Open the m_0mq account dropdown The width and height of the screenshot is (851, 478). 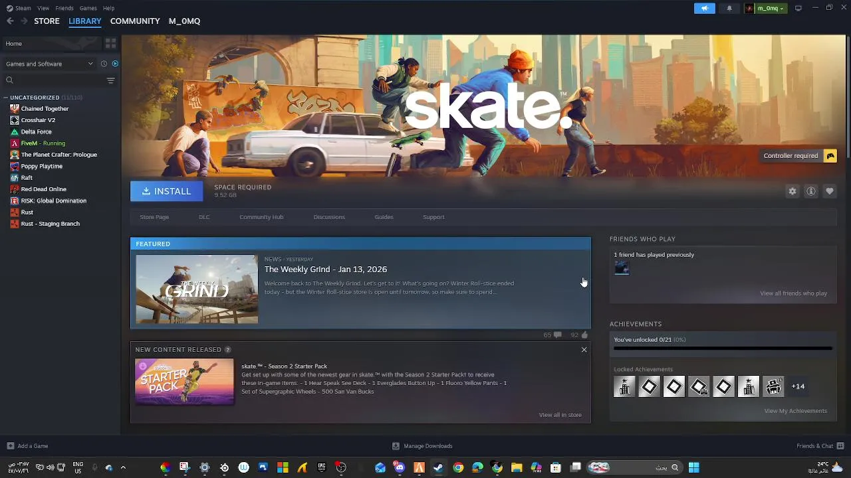pos(765,8)
